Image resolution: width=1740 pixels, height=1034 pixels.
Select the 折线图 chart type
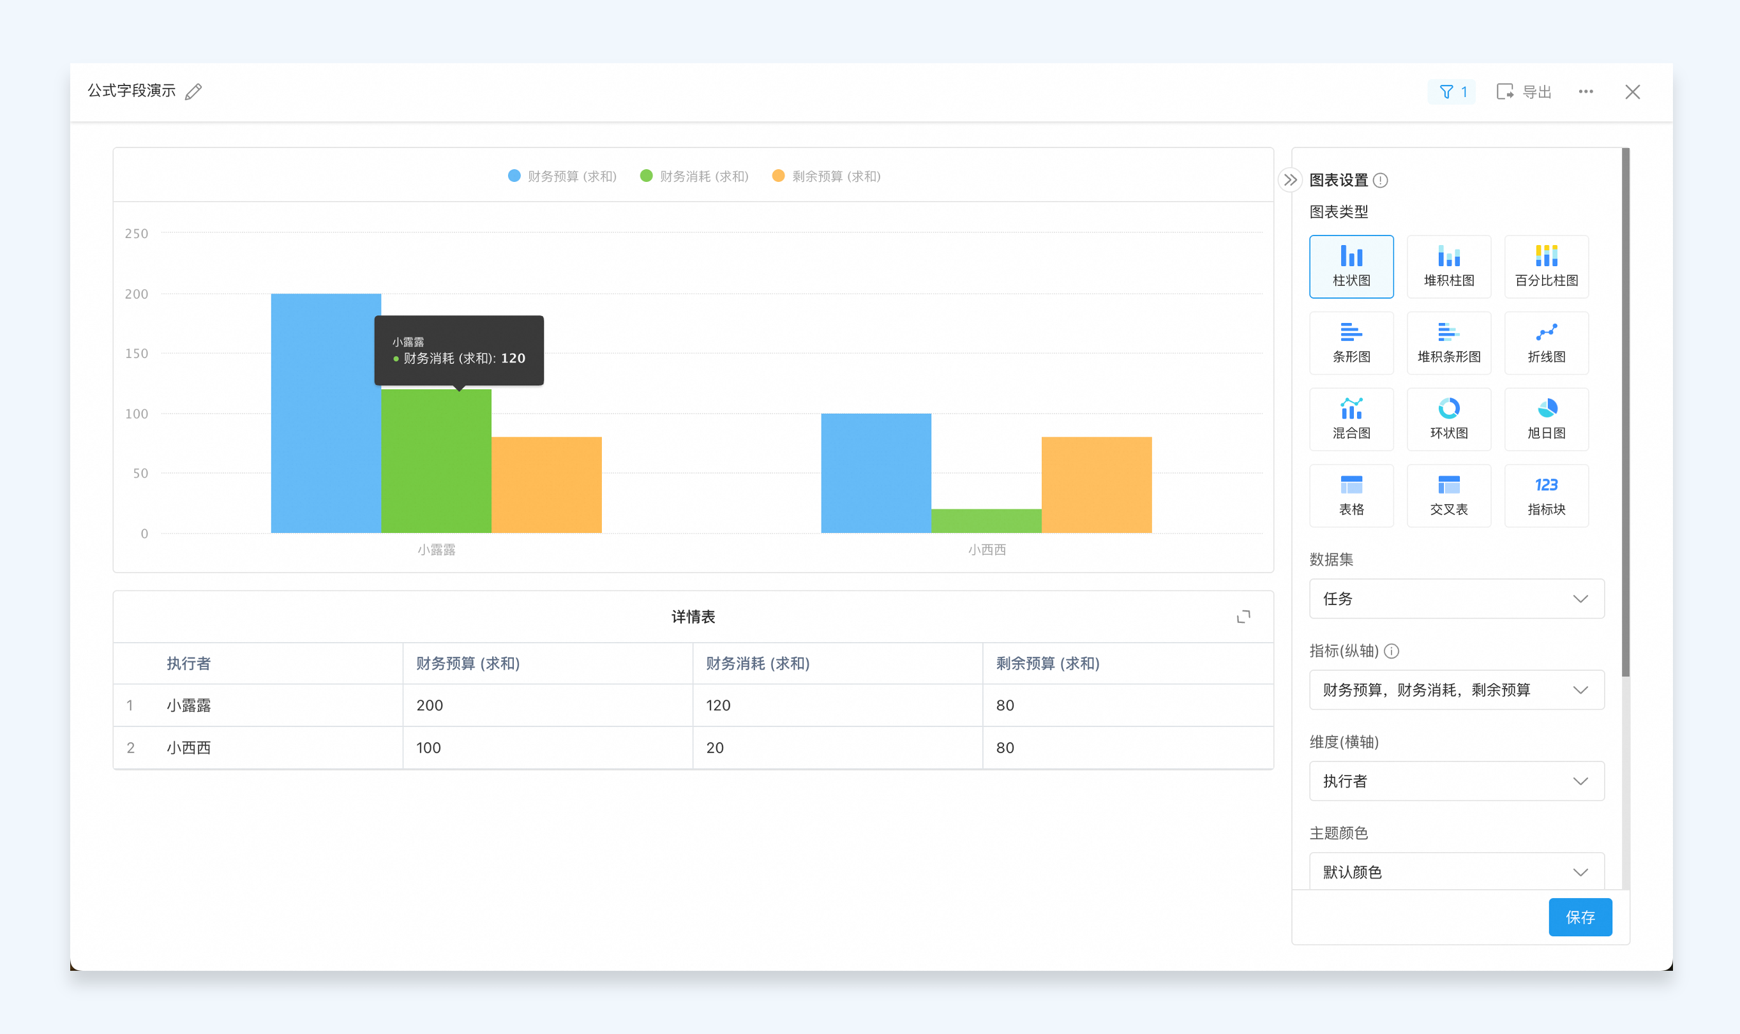(1547, 343)
